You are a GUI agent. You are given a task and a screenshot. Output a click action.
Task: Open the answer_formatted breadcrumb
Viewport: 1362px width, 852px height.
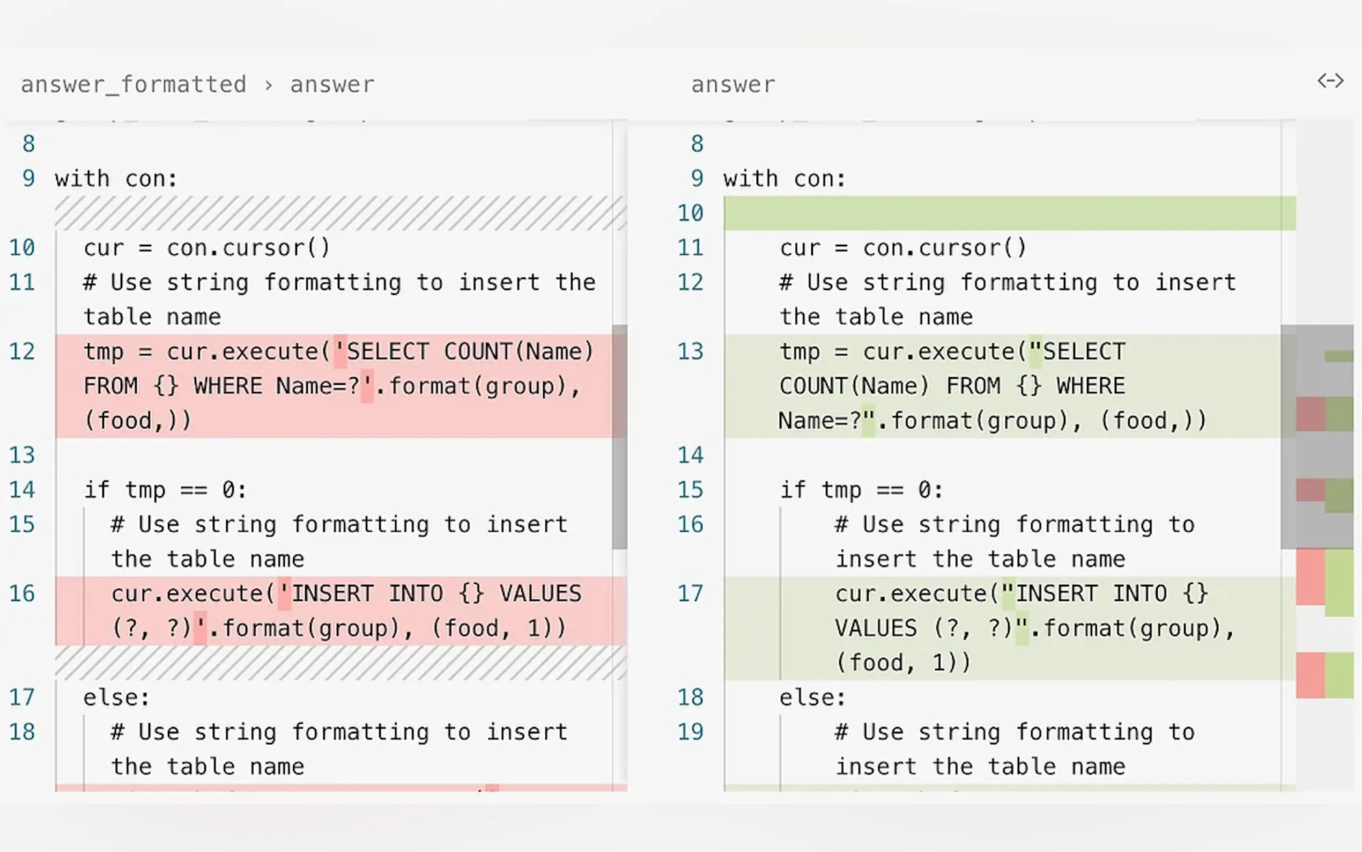click(134, 85)
